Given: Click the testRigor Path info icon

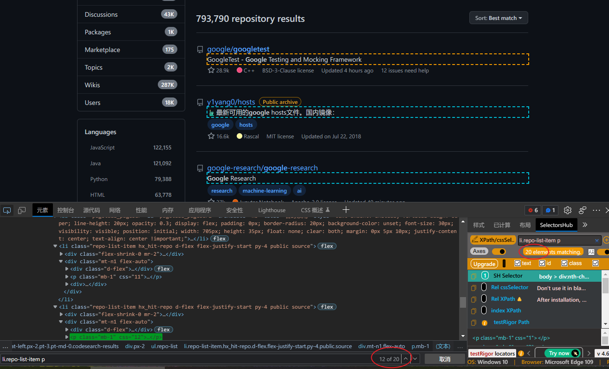Looking at the screenshot, I should [x=484, y=323].
